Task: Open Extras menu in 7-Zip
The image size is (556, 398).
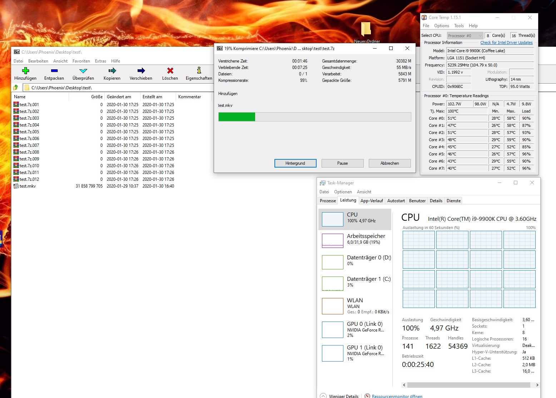Action: tap(100, 61)
